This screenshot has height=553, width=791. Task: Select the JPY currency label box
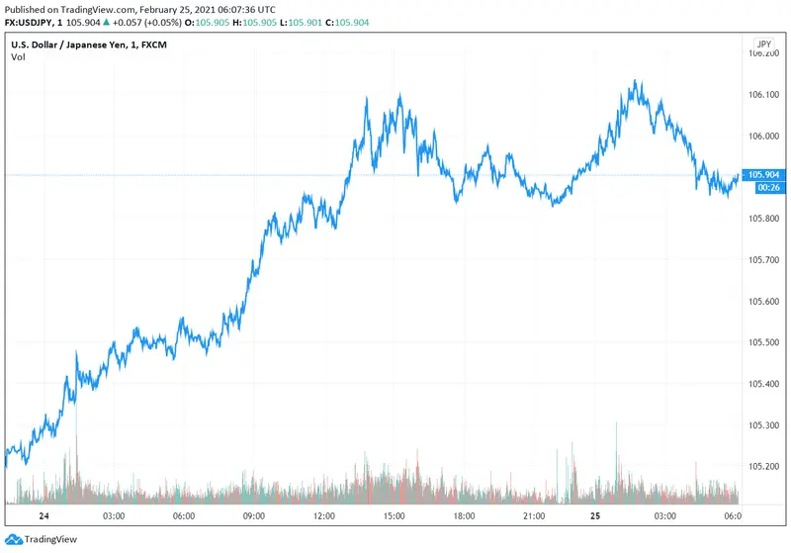click(763, 45)
